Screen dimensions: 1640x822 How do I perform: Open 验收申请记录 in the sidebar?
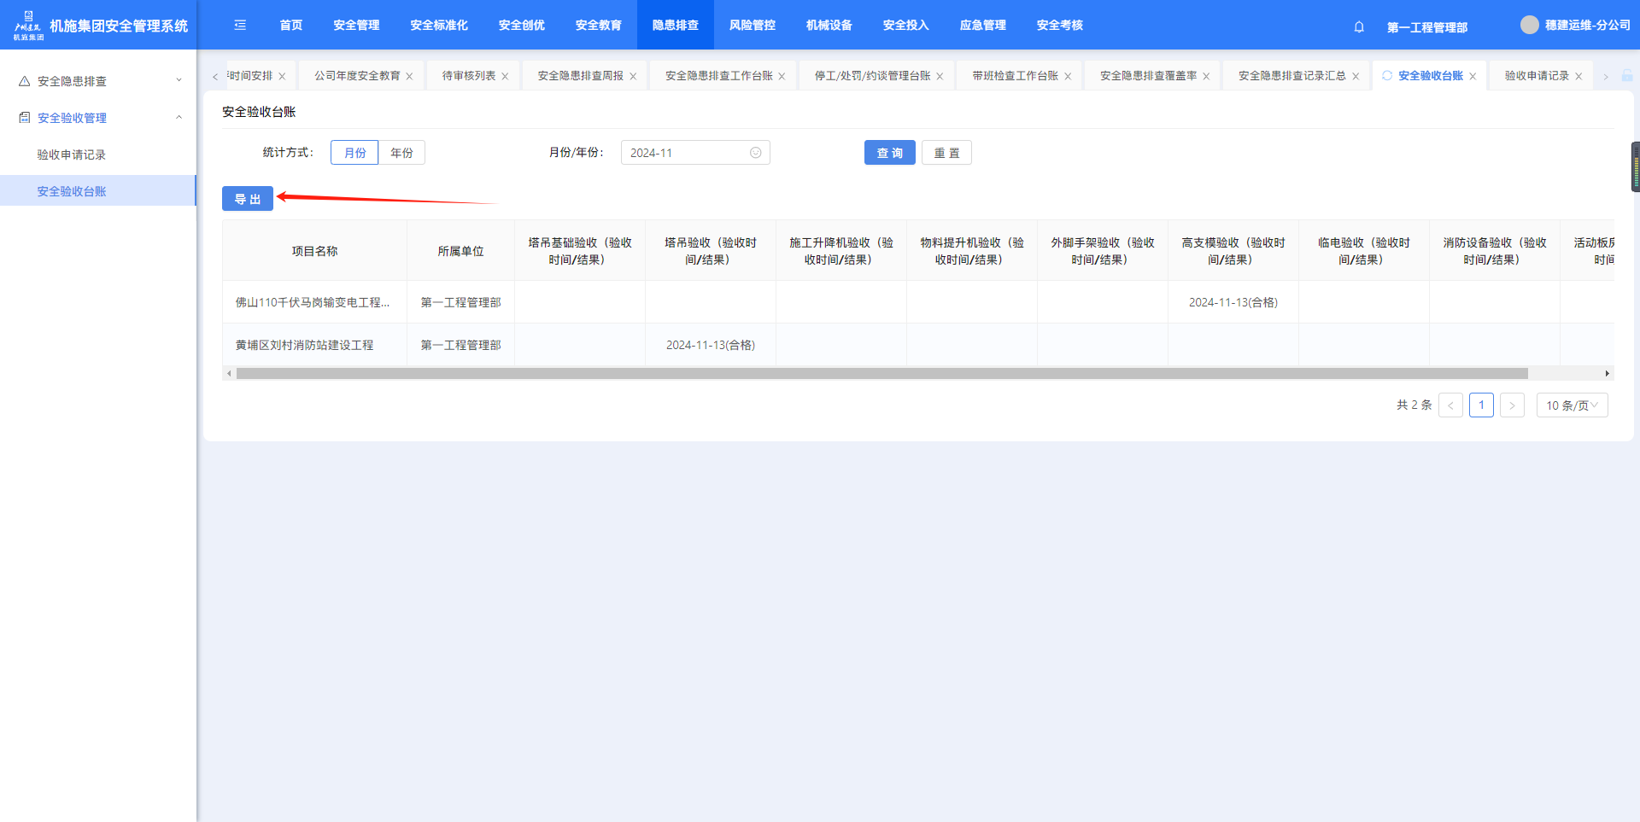pyautogui.click(x=71, y=154)
